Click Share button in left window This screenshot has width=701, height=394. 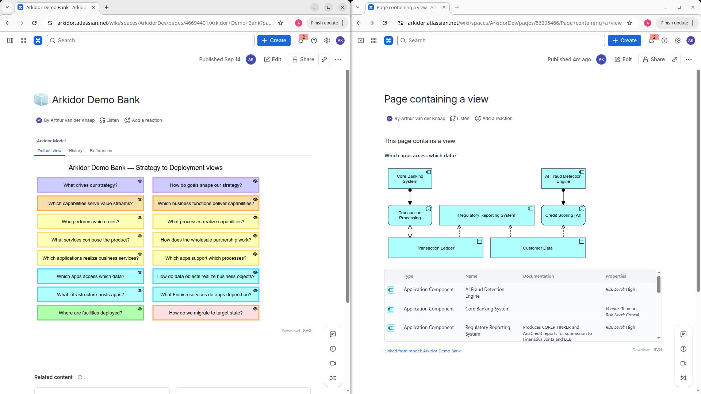point(303,59)
